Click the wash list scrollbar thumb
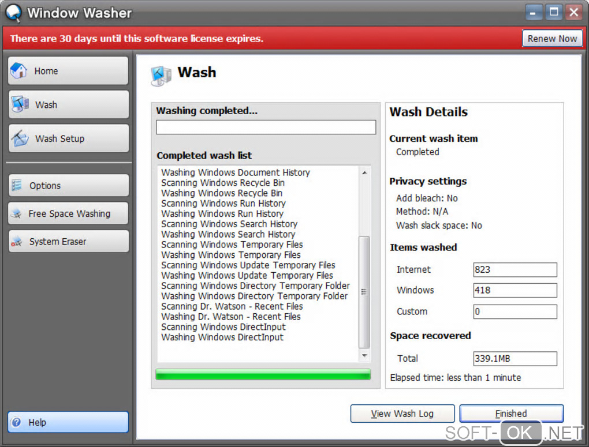This screenshot has height=447, width=589. [364, 292]
